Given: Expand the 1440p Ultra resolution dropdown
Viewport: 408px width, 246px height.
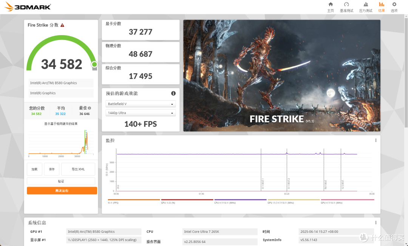Looking at the screenshot, I should [x=141, y=113].
